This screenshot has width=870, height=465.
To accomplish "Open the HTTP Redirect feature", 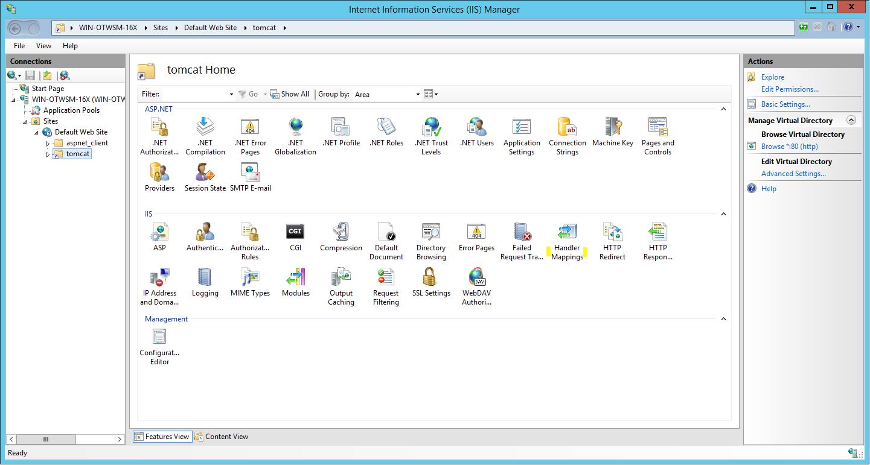I will 613,241.
